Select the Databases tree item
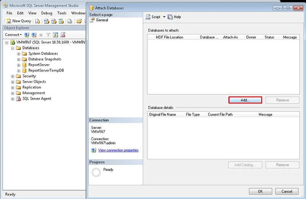306x199 pixels. [31, 48]
